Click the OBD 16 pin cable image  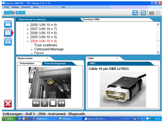click(x=123, y=90)
